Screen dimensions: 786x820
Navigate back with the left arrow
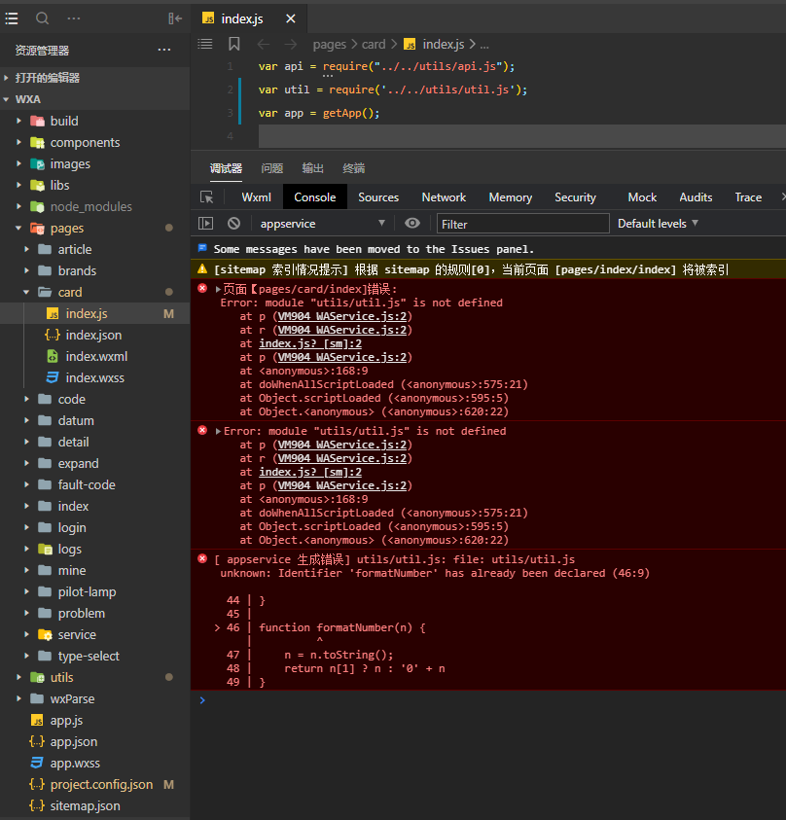coord(263,45)
